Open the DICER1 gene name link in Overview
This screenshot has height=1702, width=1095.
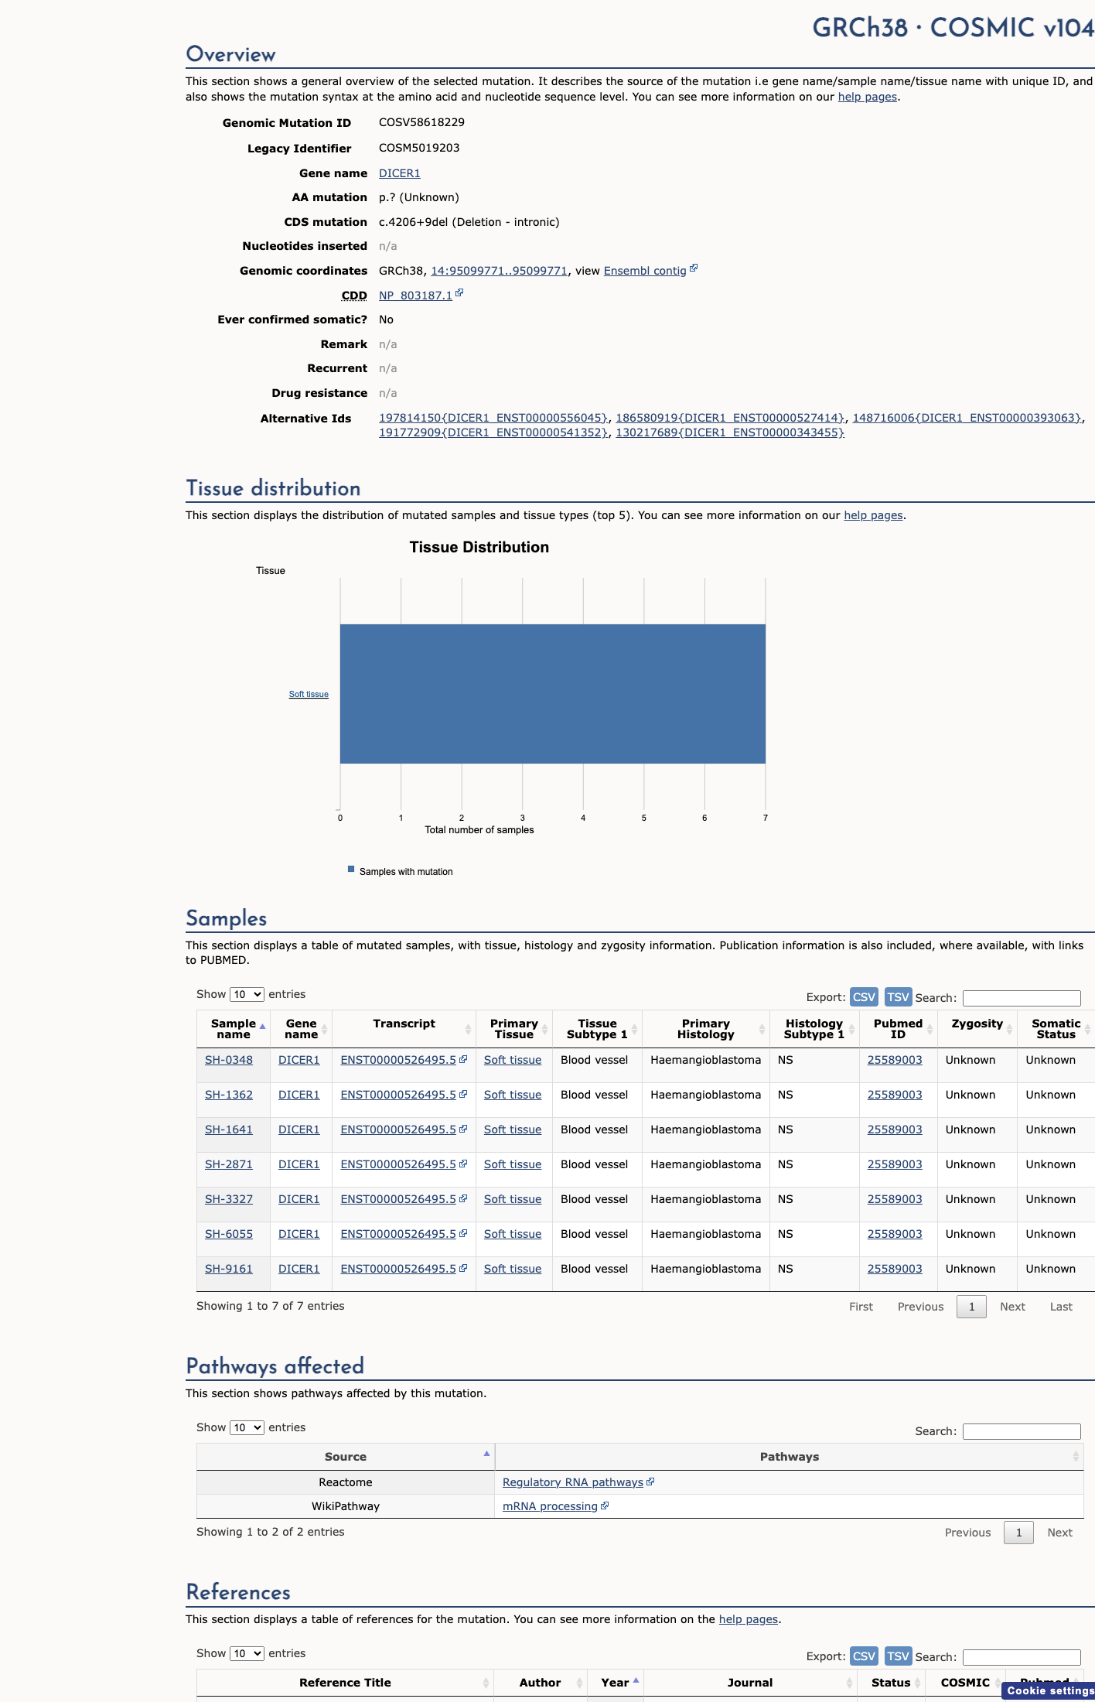click(399, 173)
